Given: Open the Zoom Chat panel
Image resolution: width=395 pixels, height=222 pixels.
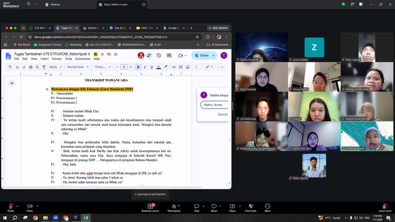Looking at the screenshot, I should [x=196, y=208].
